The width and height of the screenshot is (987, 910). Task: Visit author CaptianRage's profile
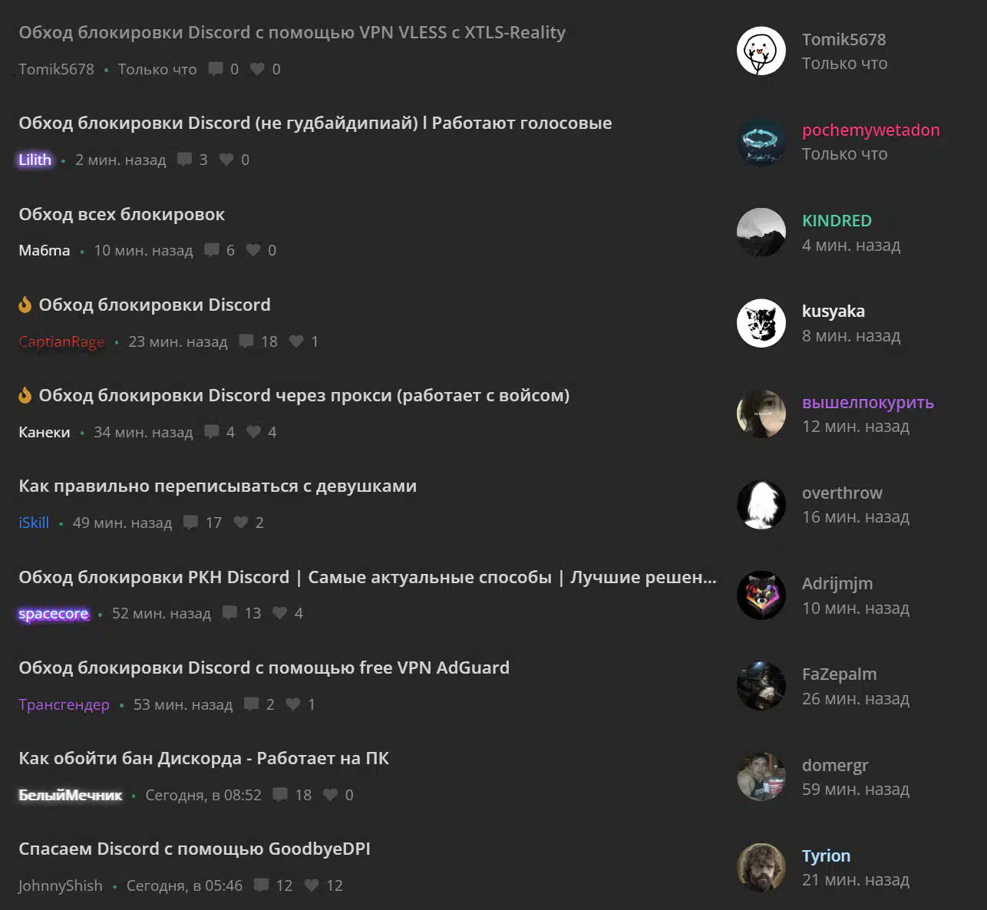click(x=61, y=341)
